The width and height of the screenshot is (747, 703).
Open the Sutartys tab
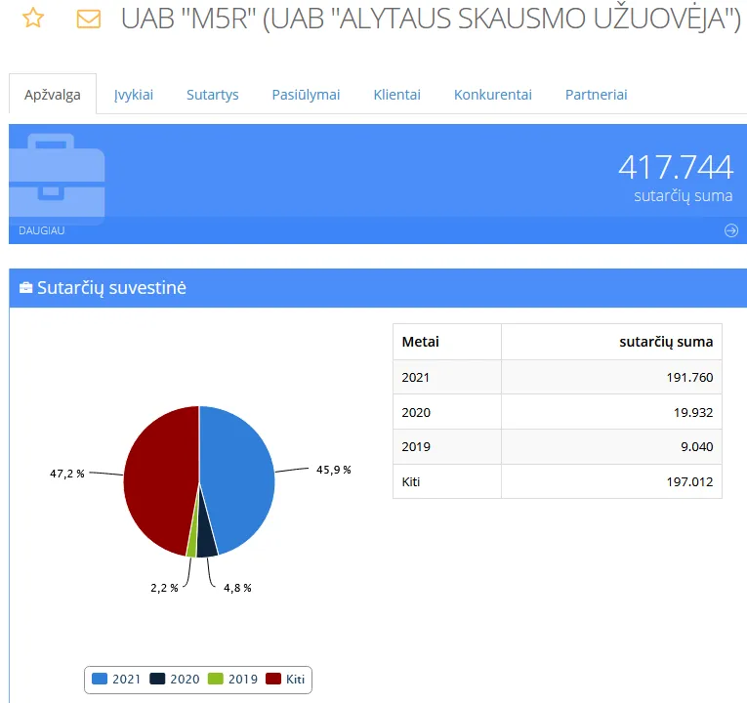pos(213,95)
